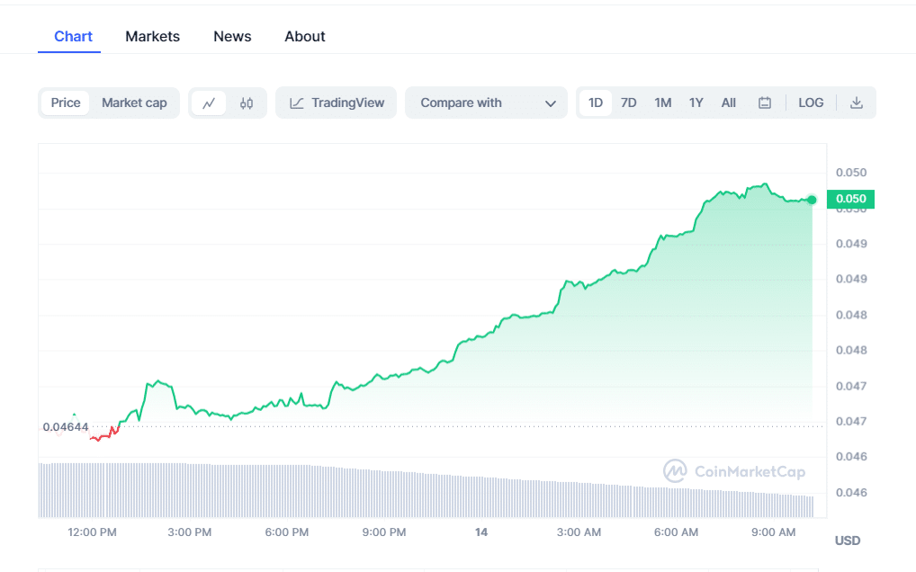
Task: Click the green current price label
Action: pyautogui.click(x=849, y=199)
